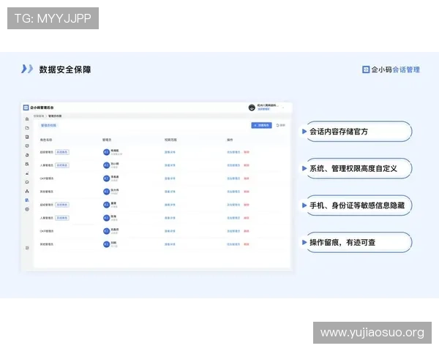439x351 pixels.
Task: Click 查看详情 in the first 超级管理员 row
Action: click(170, 152)
